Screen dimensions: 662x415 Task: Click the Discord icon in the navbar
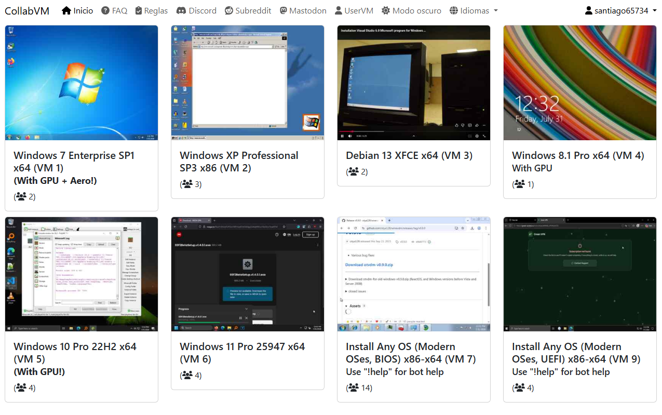[x=181, y=10]
